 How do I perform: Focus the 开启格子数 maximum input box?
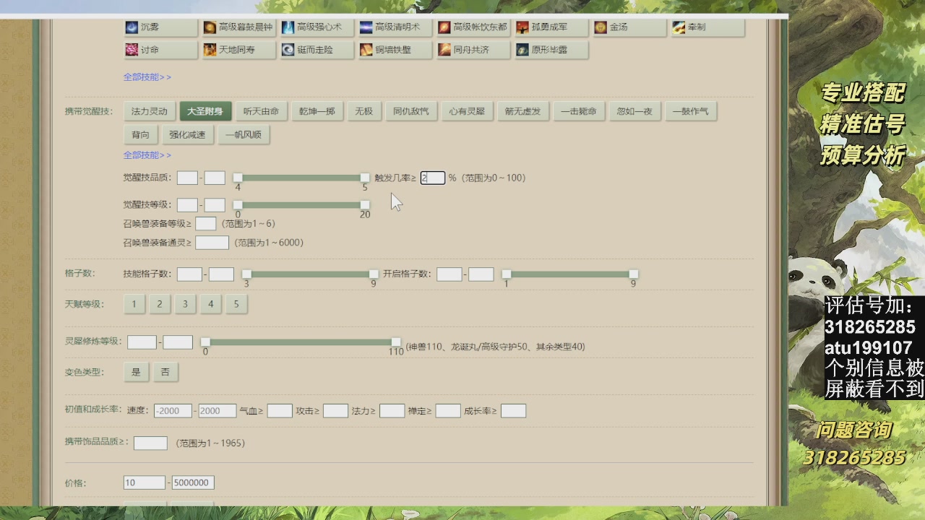[x=481, y=274]
